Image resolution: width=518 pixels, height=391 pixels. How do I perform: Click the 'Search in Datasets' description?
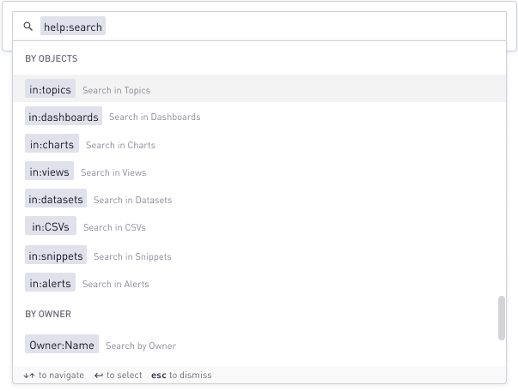pos(133,200)
